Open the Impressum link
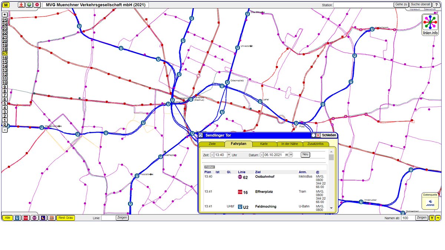Image resolution: width=445 pixels, height=250 pixels. point(415,9)
